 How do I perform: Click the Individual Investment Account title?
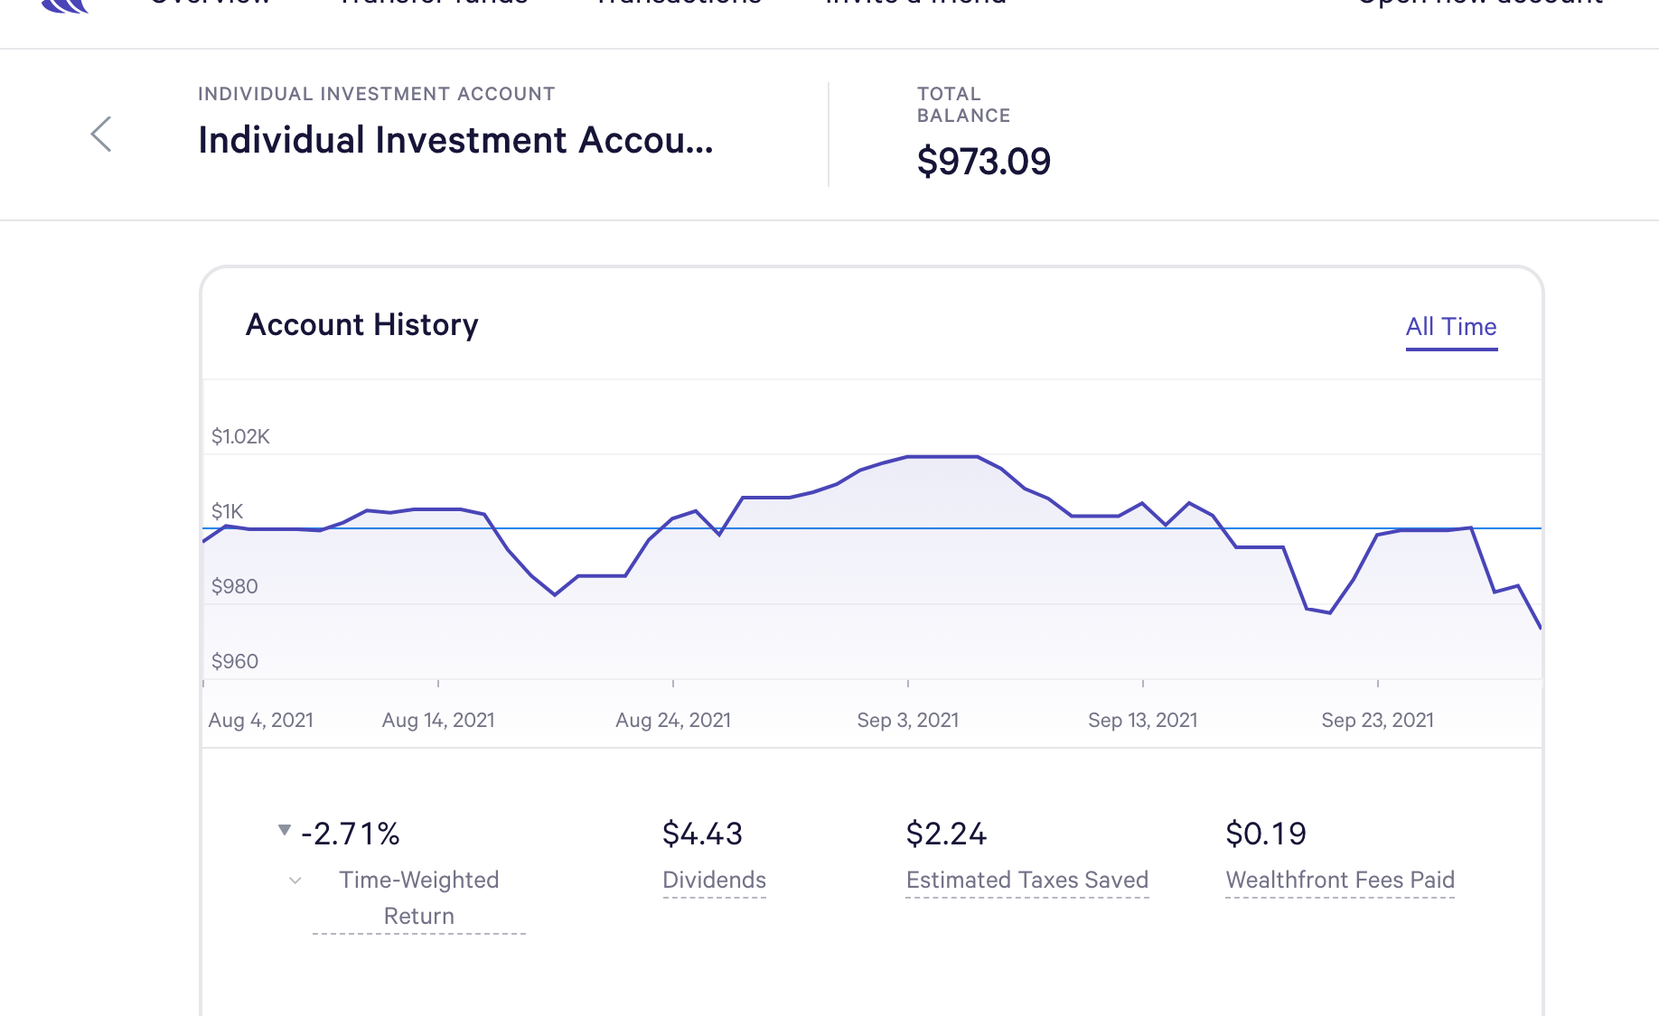click(455, 141)
